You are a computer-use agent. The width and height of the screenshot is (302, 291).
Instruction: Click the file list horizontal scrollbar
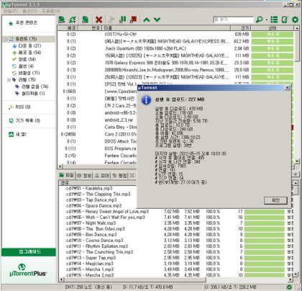pos(175,279)
